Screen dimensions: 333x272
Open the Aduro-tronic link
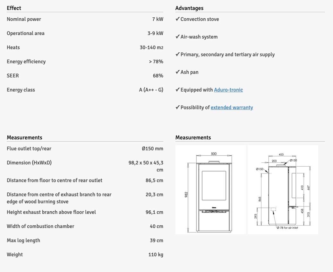(x=228, y=90)
